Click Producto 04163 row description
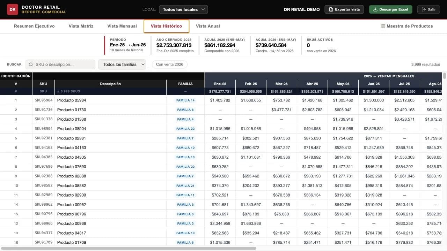This screenshot has width=447, height=251. point(72,148)
